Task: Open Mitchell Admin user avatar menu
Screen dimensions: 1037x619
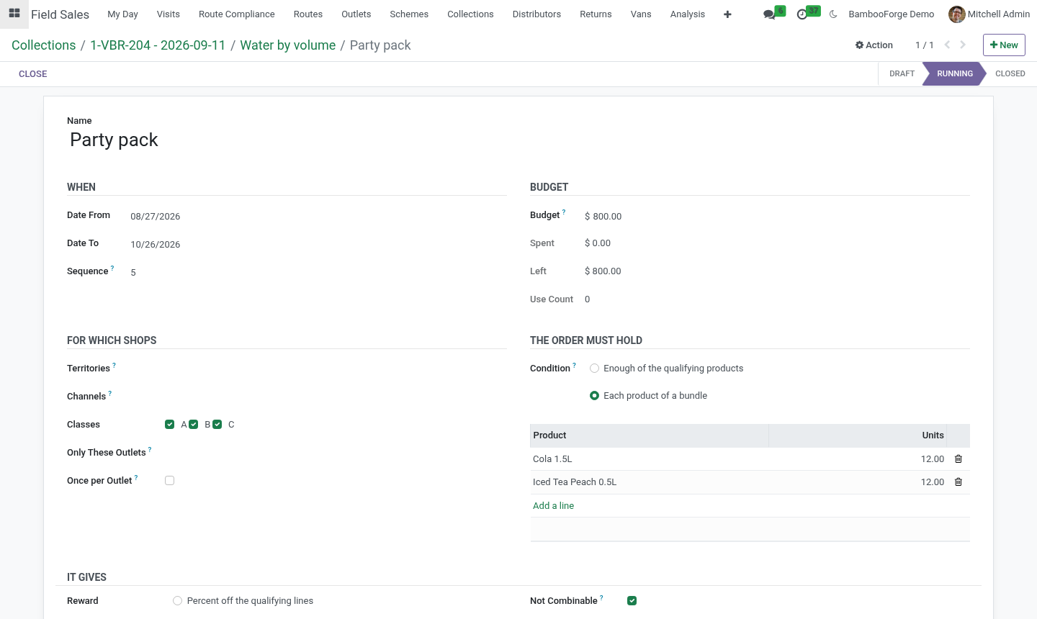Action: point(989,14)
